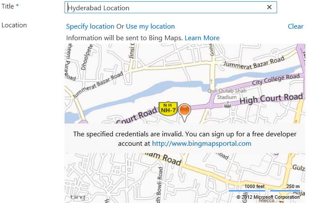
Task: Focus the Title input field
Action: coord(171,7)
